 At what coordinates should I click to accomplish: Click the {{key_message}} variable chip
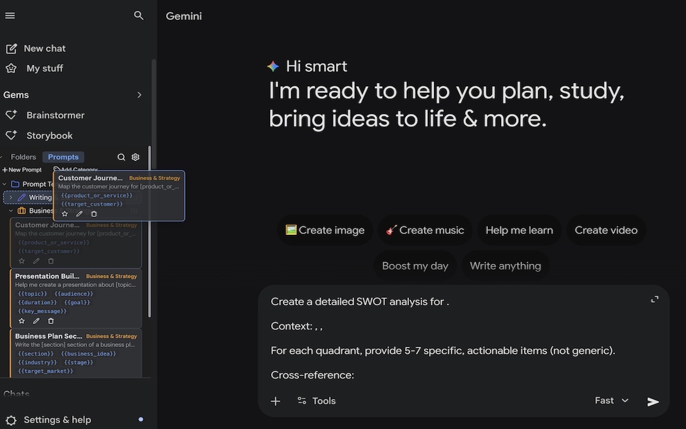pyautogui.click(x=42, y=311)
